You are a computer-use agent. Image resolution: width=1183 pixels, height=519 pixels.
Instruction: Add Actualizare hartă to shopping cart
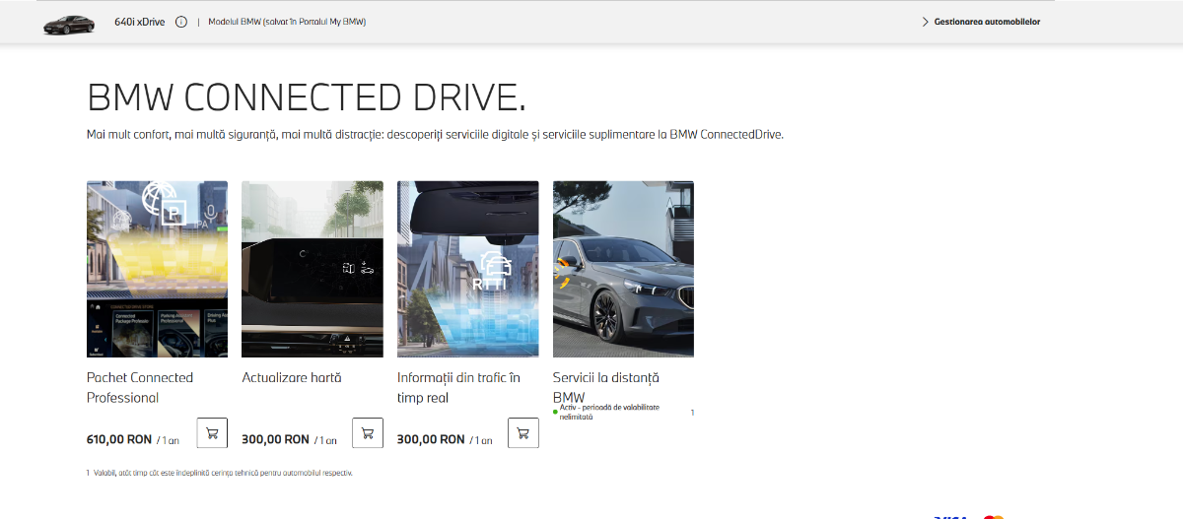click(x=368, y=433)
